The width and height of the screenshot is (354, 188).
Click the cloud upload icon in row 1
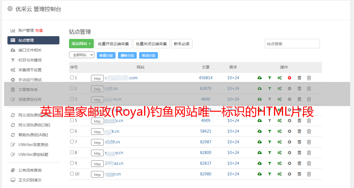coord(260,78)
